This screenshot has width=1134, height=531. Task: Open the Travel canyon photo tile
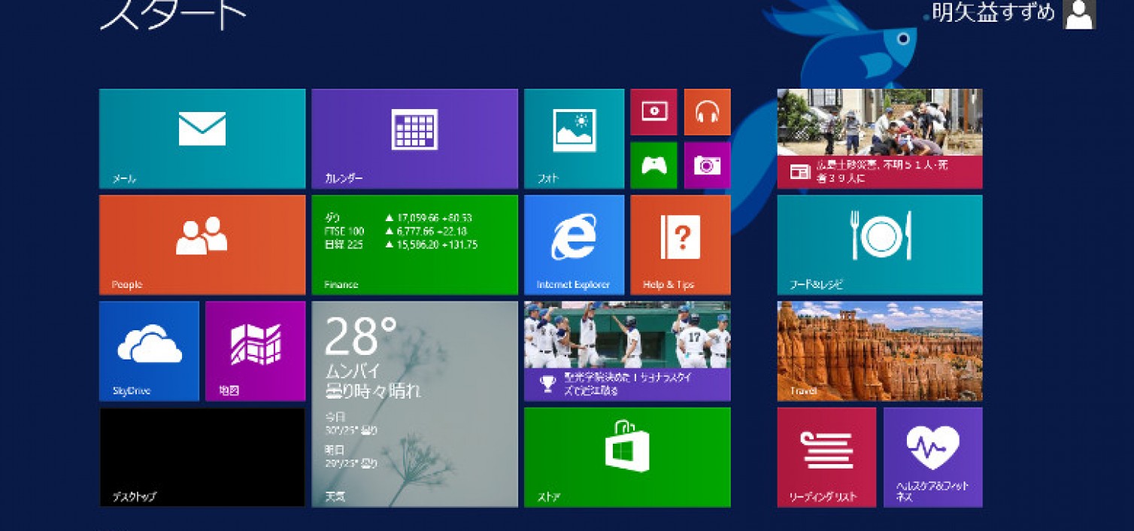pyautogui.click(x=880, y=351)
